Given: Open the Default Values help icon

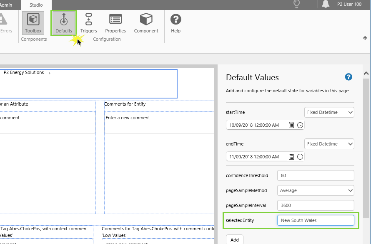Looking at the screenshot, I should 348,77.
